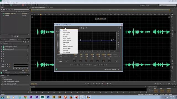Search field in the Files panel

[22, 10]
